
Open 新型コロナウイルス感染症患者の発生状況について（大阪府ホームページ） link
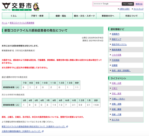(34, 127)
